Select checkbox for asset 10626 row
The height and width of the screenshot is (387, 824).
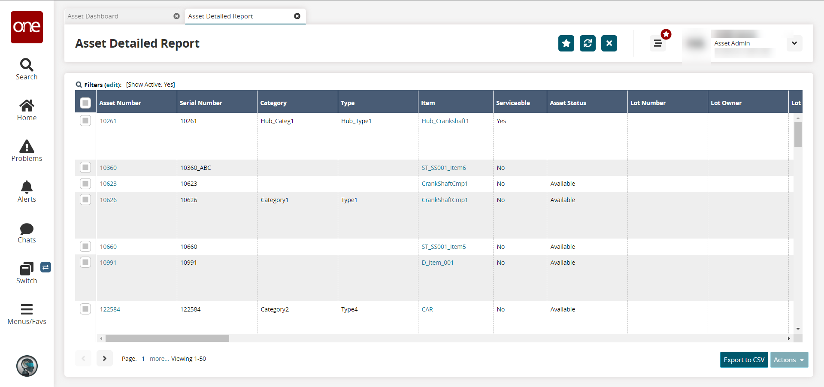(x=85, y=200)
